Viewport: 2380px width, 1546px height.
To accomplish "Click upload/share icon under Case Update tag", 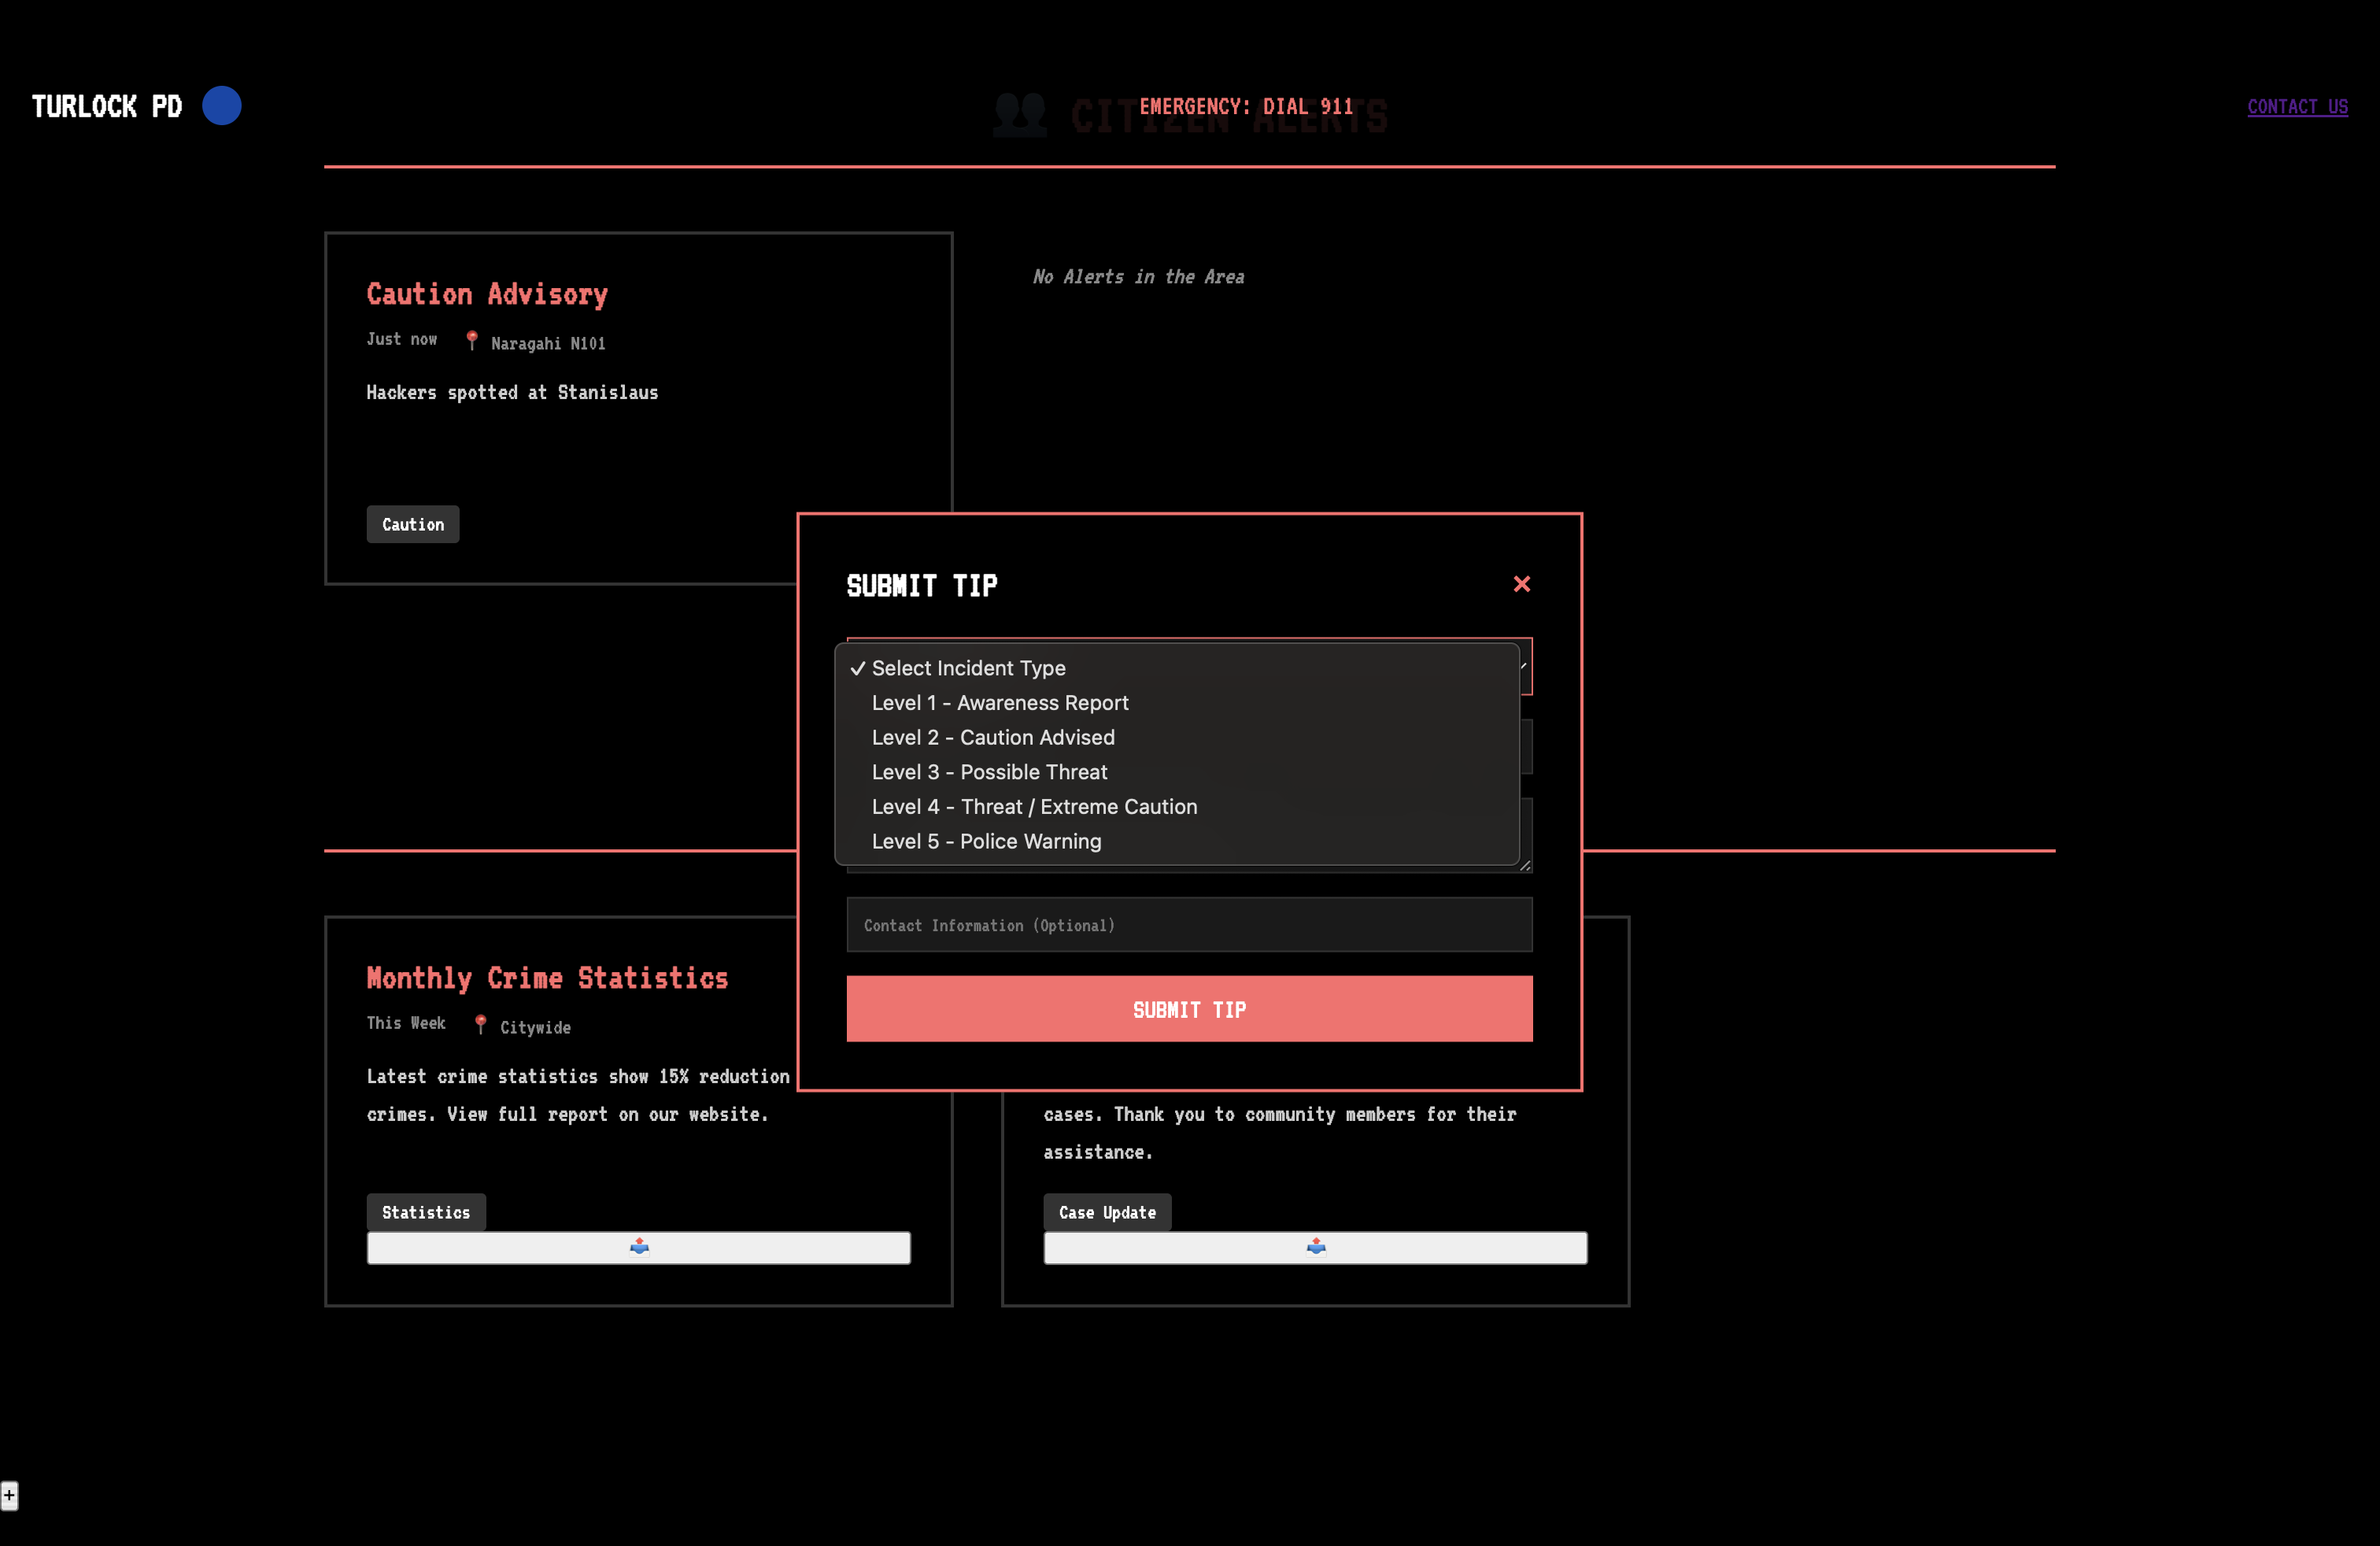I will tap(1316, 1246).
